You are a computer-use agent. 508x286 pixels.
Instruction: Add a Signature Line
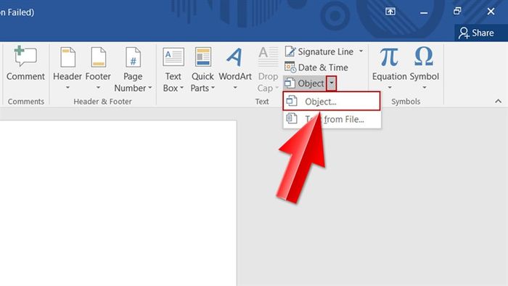click(x=319, y=52)
